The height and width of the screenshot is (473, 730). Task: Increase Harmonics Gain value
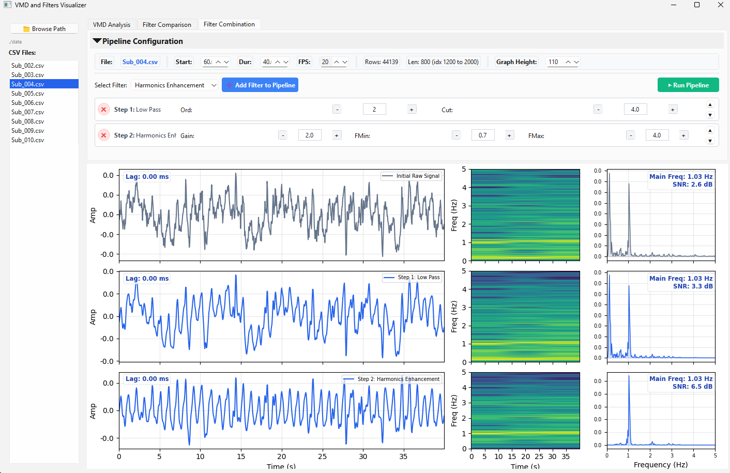[x=337, y=135]
